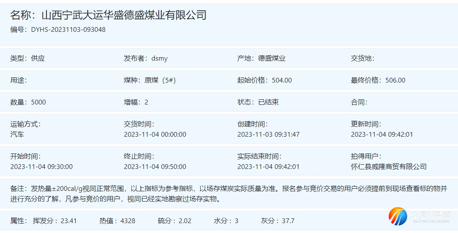Click the transport method value 汽车

pos(17,134)
